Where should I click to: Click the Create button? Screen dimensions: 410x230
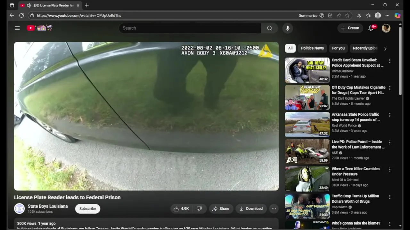point(350,28)
